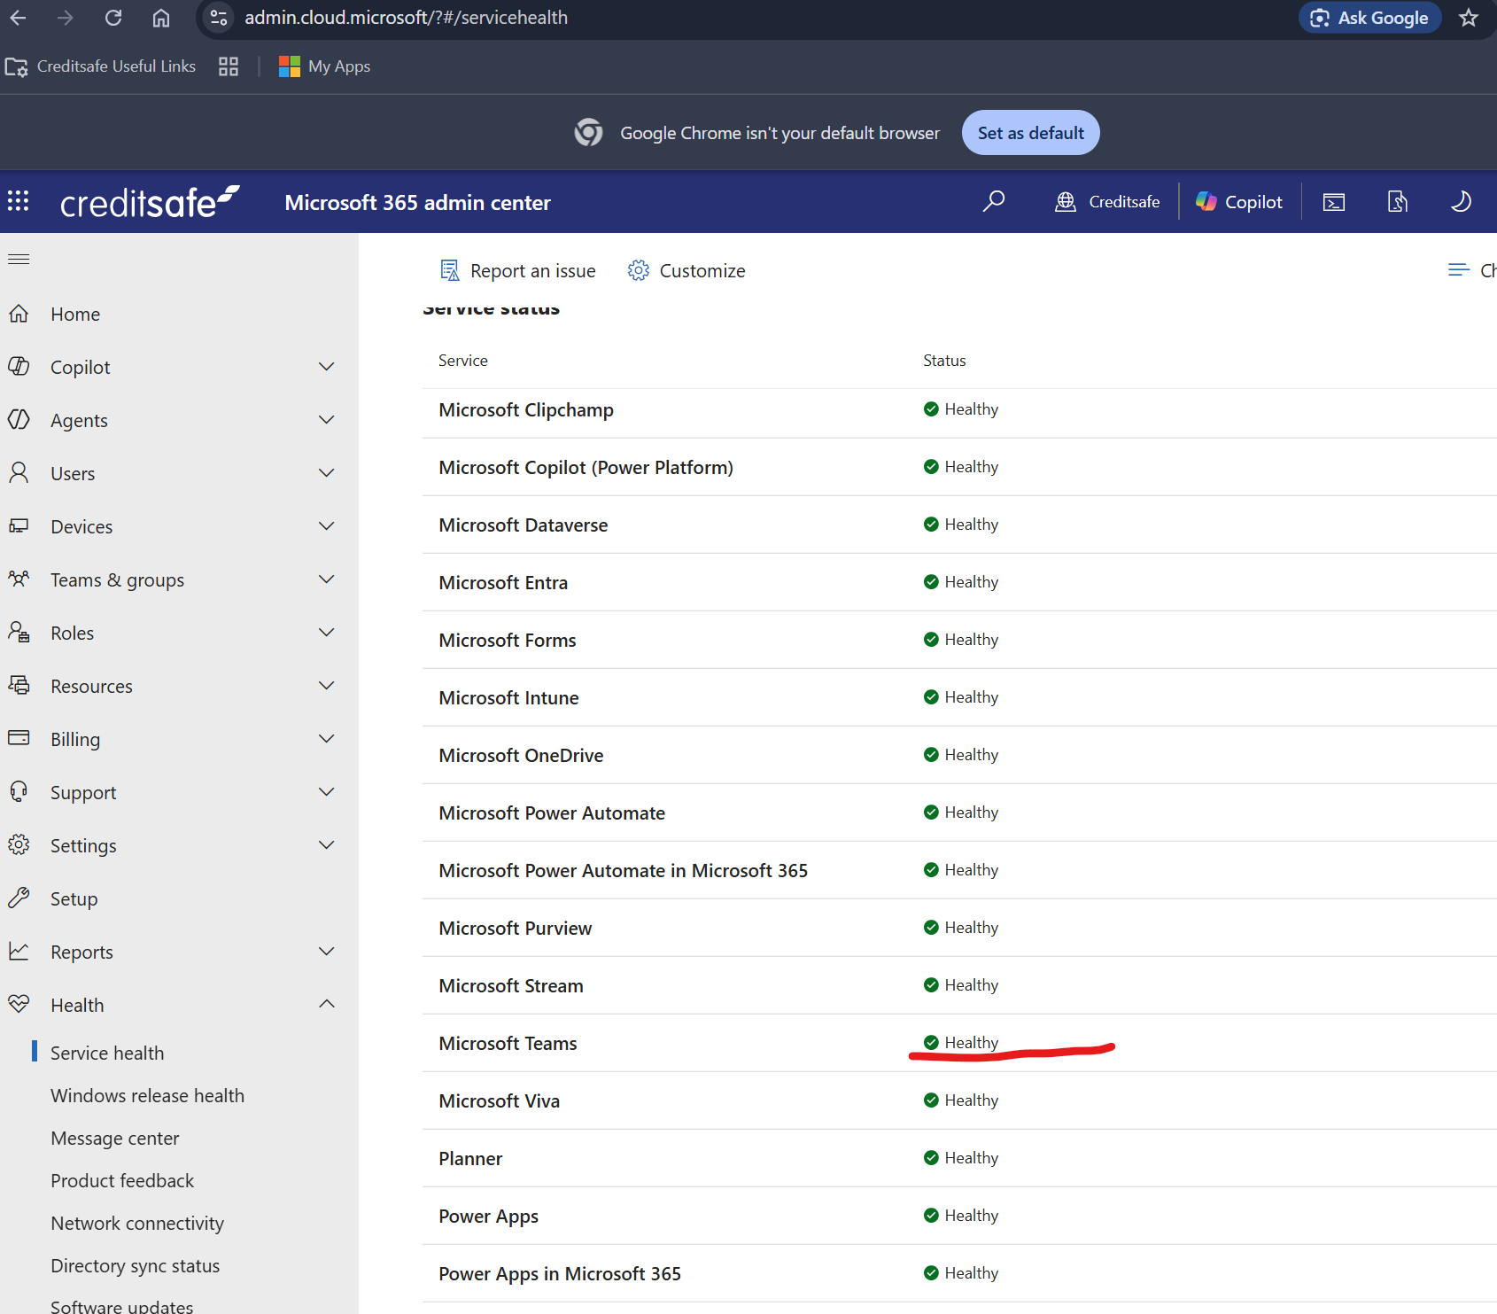Select the Microsoft Dataverse service row
1497x1314 pixels.
coord(959,525)
